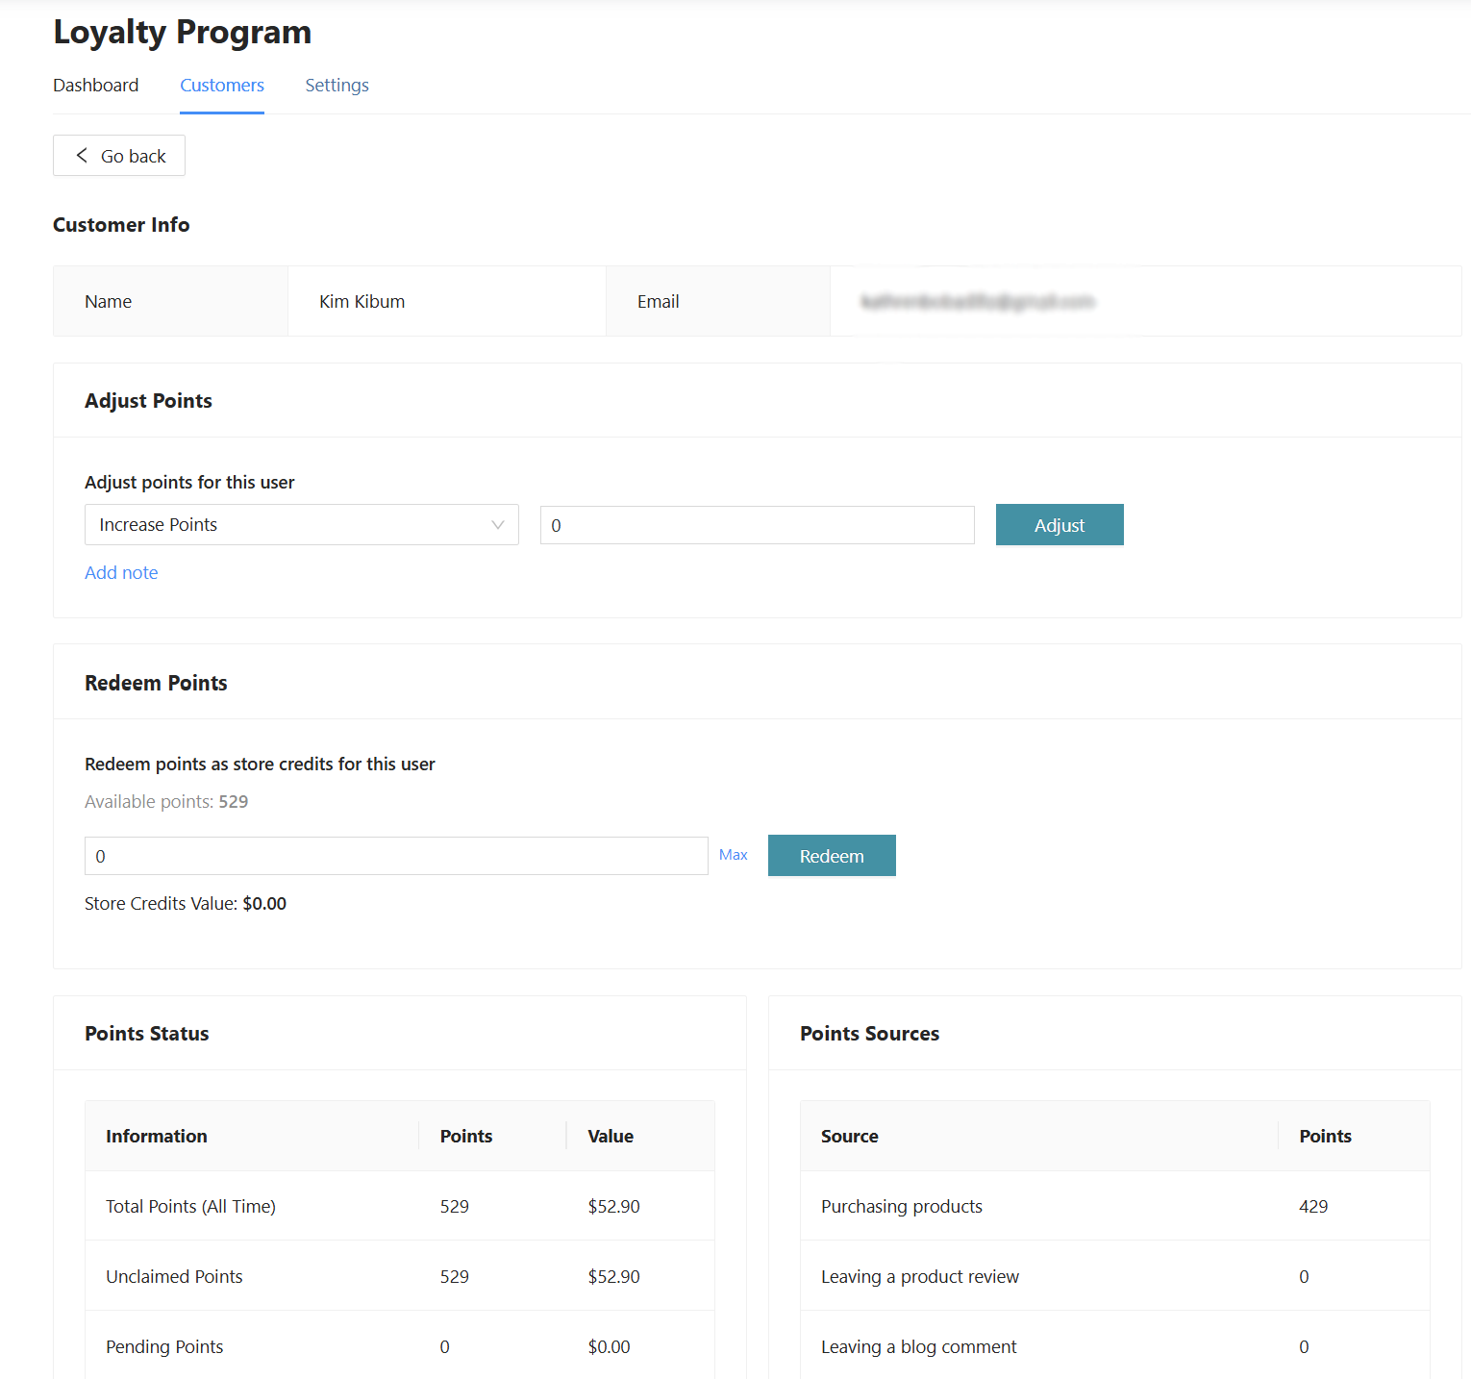Open the Customers tab

click(222, 86)
